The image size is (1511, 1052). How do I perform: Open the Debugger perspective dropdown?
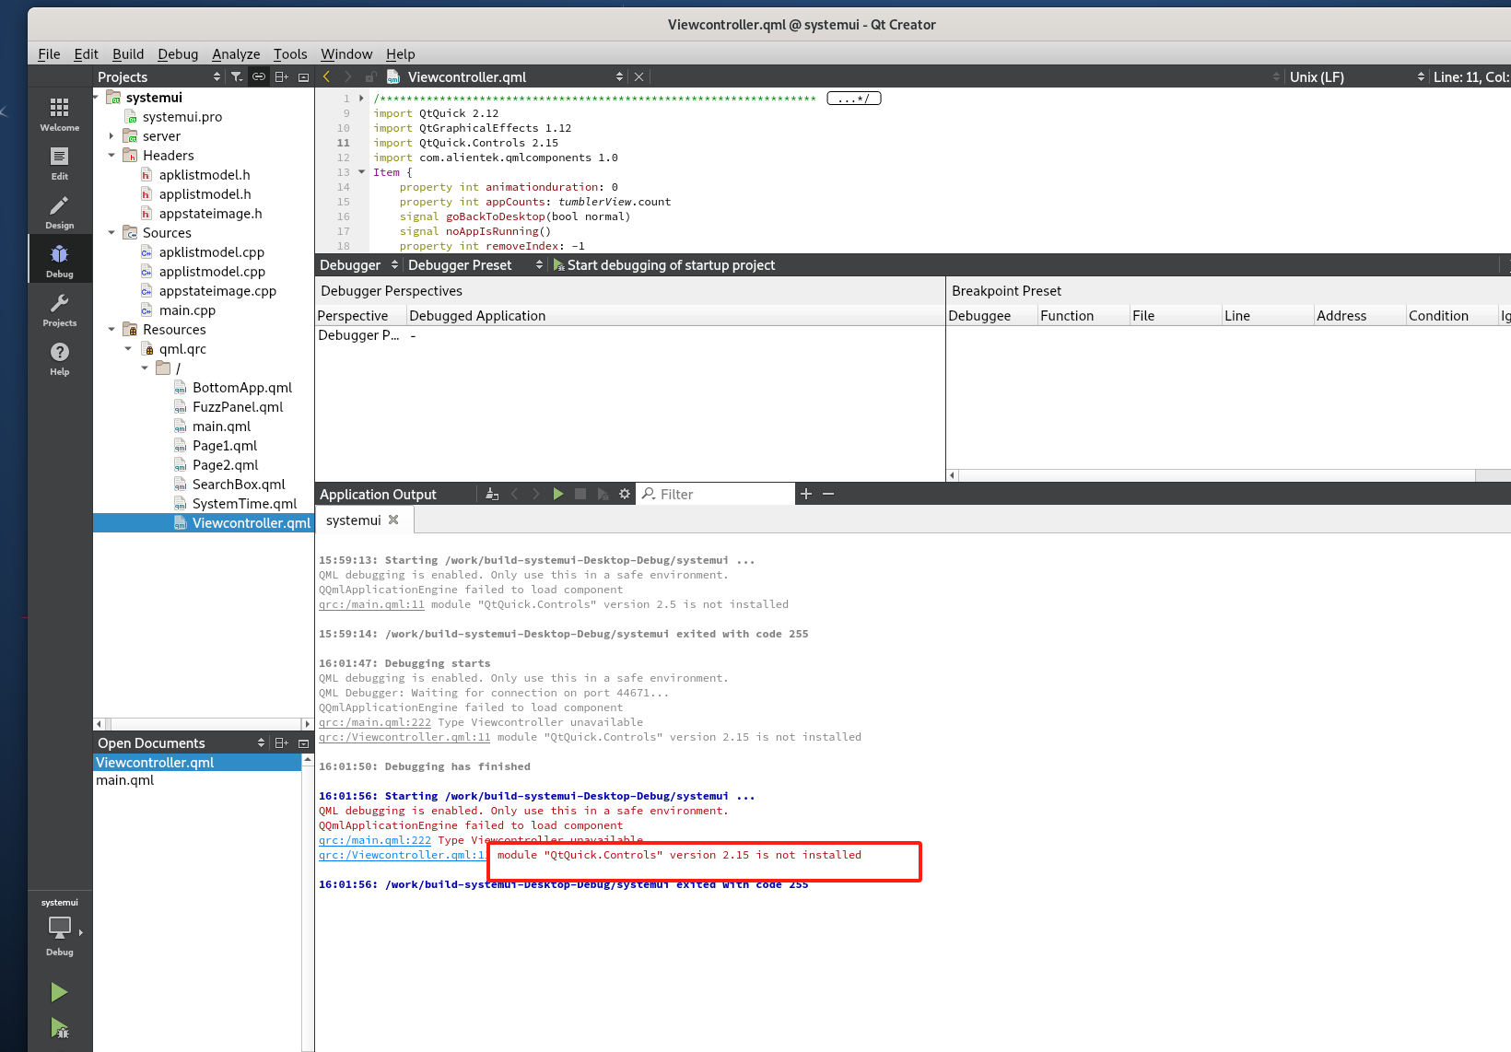point(358,264)
